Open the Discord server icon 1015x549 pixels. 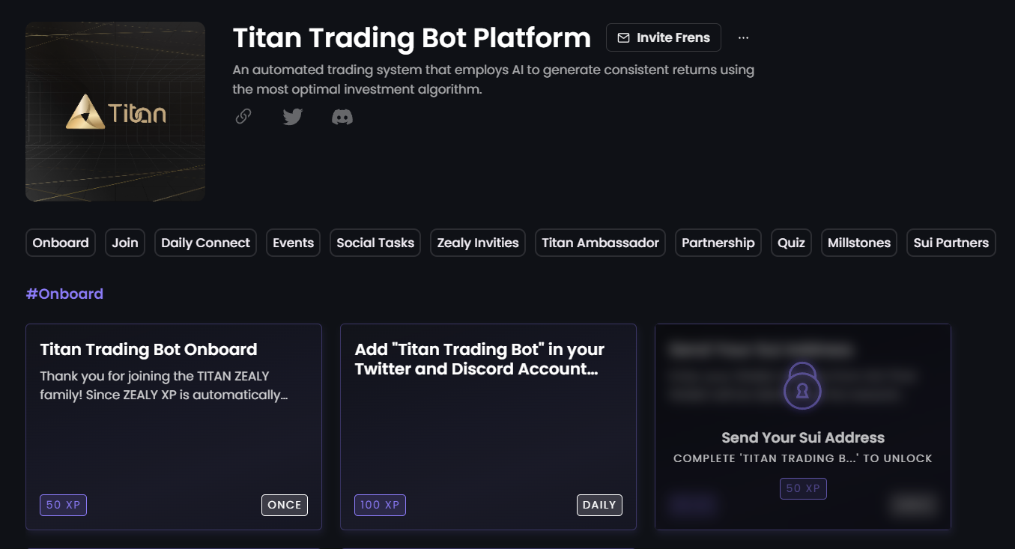342,116
